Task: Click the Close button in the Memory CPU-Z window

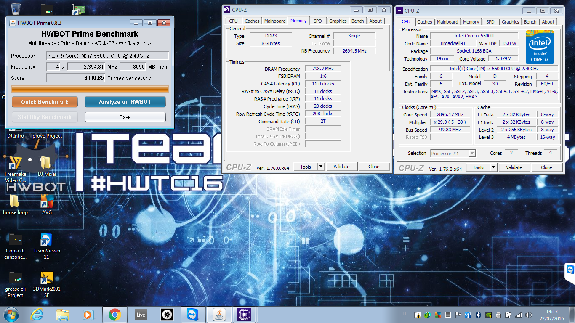Action: tap(374, 167)
